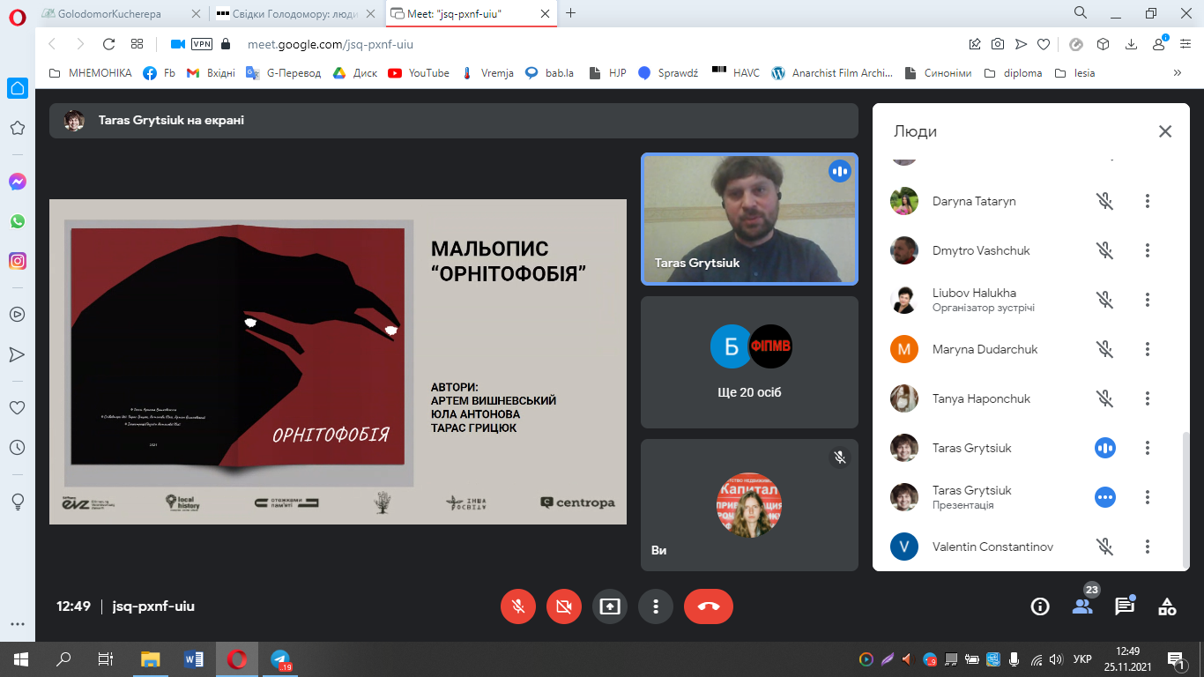The height and width of the screenshot is (677, 1204).
Task: Open the YouTube bookmark
Action: tap(419, 73)
